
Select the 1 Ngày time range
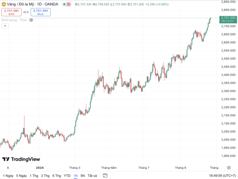point(8,176)
